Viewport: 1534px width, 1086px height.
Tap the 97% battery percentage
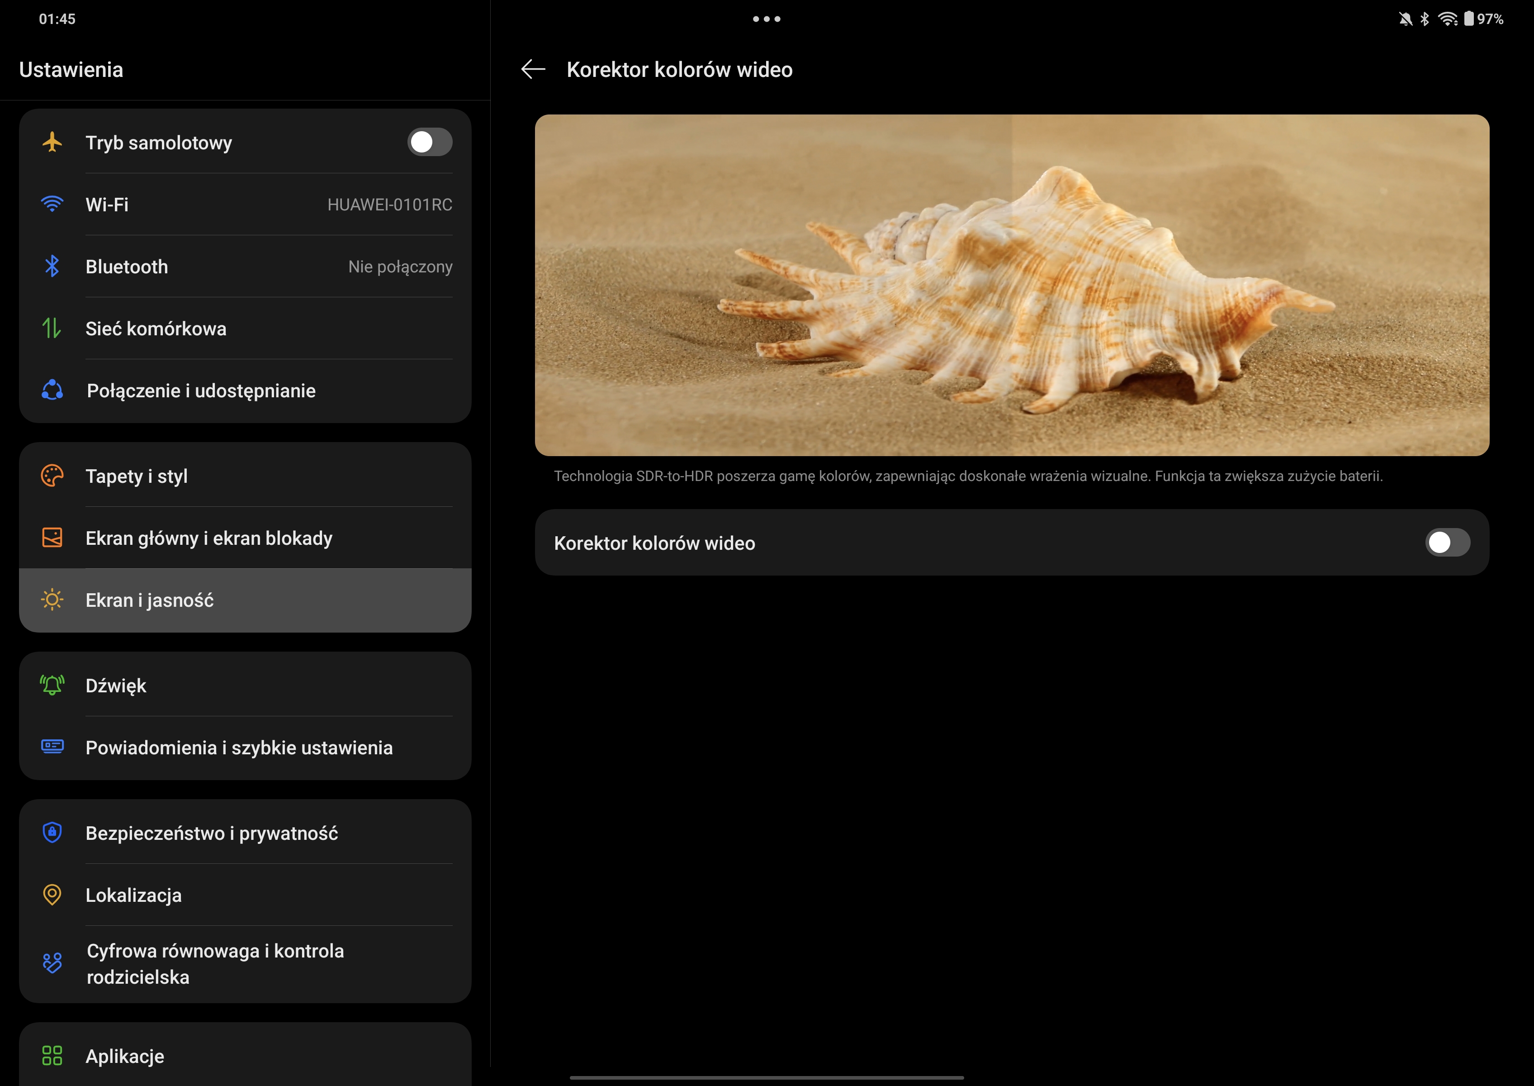coord(1490,19)
